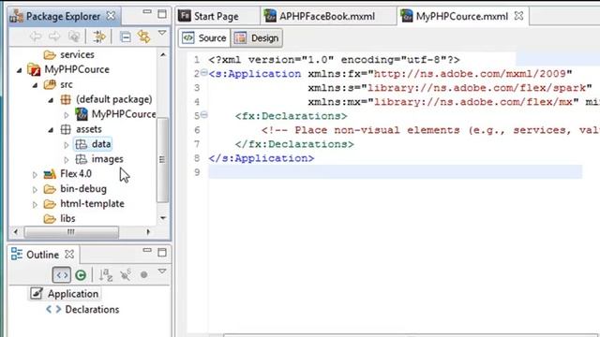600x337 pixels.
Task: Collapse the src folder
Action: [x=35, y=85]
